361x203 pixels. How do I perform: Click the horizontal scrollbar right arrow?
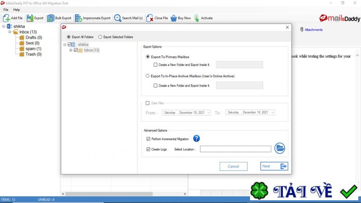[x=185, y=194]
